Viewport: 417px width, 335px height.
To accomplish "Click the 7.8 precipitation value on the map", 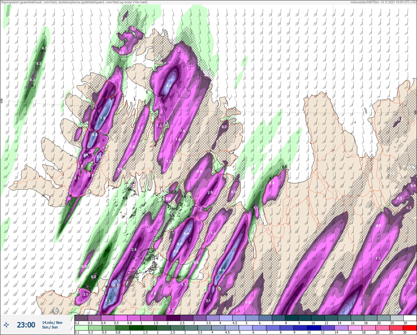I will (x=102, y=118).
